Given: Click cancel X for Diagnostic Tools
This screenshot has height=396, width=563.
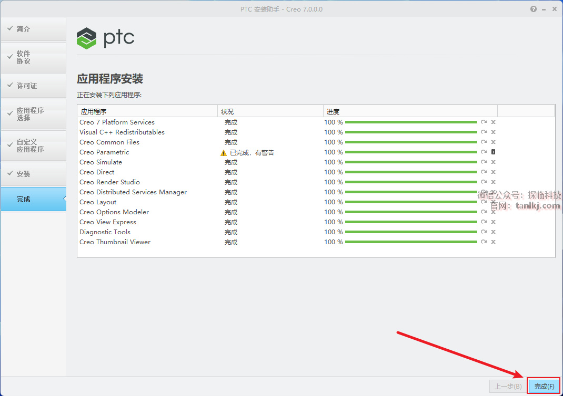Looking at the screenshot, I should 494,232.
